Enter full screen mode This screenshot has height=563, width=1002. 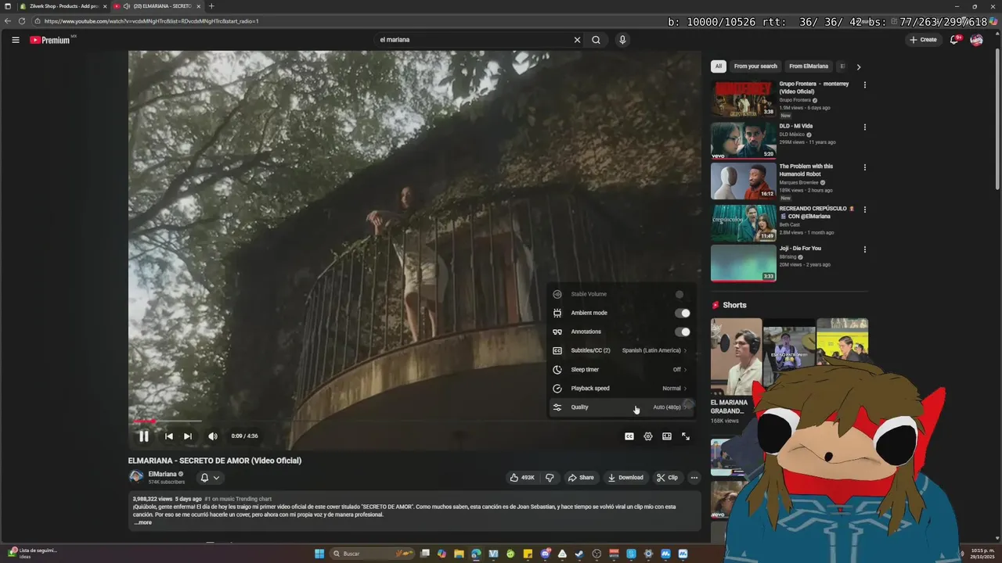tap(686, 436)
